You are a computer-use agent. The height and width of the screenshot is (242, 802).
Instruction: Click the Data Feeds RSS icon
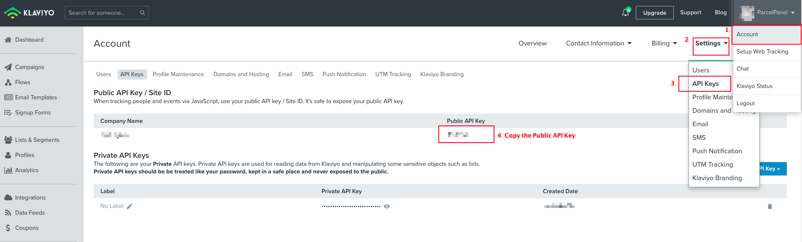tap(8, 213)
